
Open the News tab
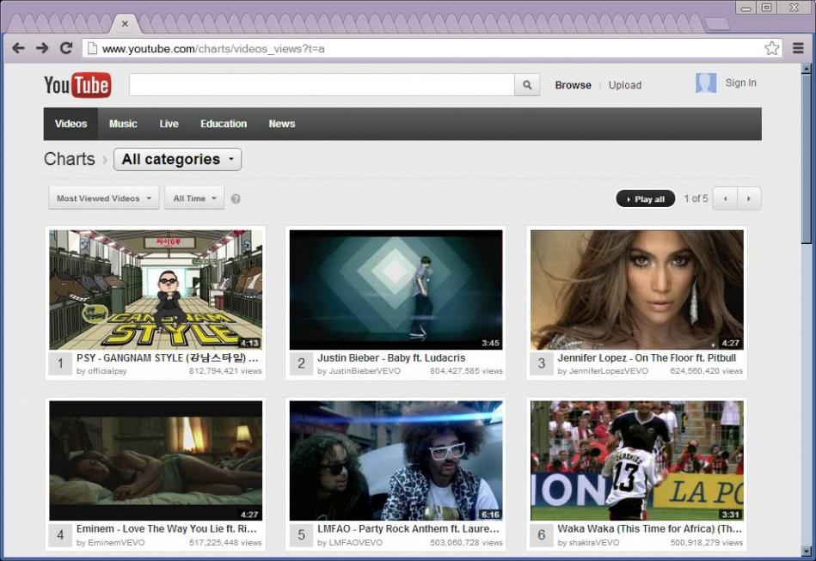click(x=282, y=124)
